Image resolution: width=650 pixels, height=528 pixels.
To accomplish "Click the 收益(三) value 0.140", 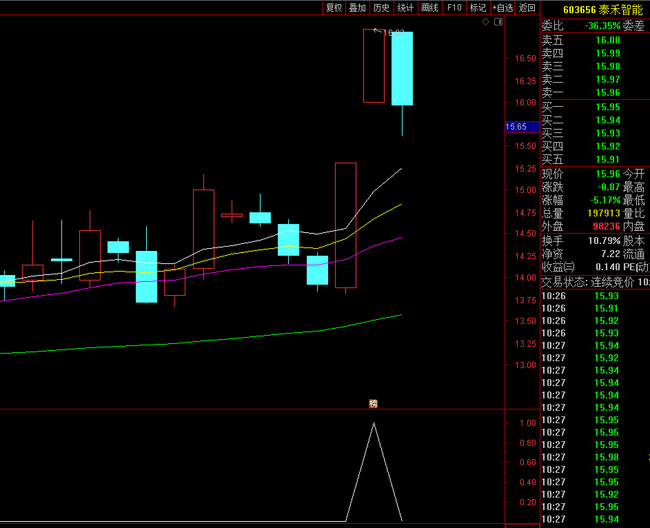I will click(x=608, y=267).
